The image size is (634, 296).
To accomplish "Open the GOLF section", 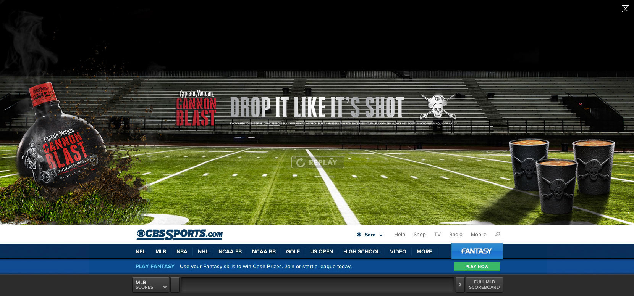I will click(293, 251).
